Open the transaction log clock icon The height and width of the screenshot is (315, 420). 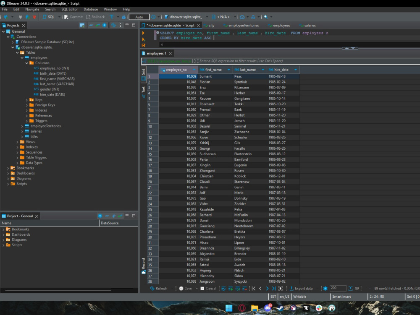tap(153, 17)
